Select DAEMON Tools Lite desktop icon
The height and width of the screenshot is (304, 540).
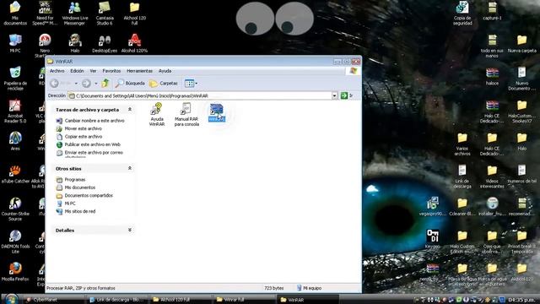pyautogui.click(x=15, y=242)
